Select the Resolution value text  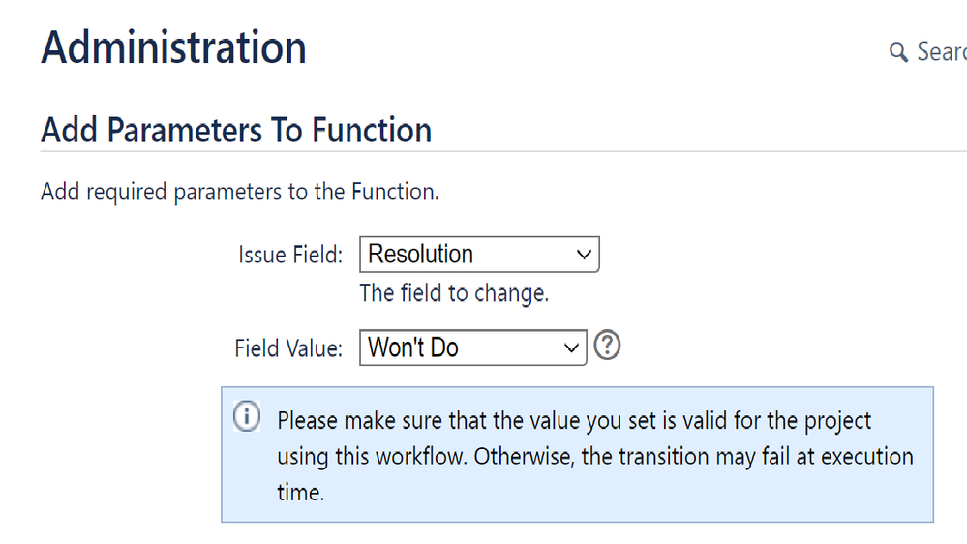421,255
